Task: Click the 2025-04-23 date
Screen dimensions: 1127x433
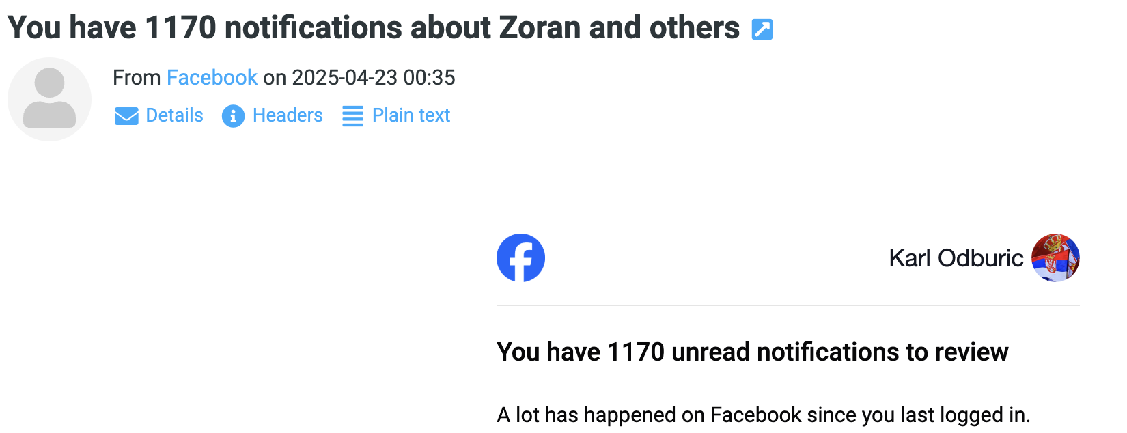Action: pos(345,77)
